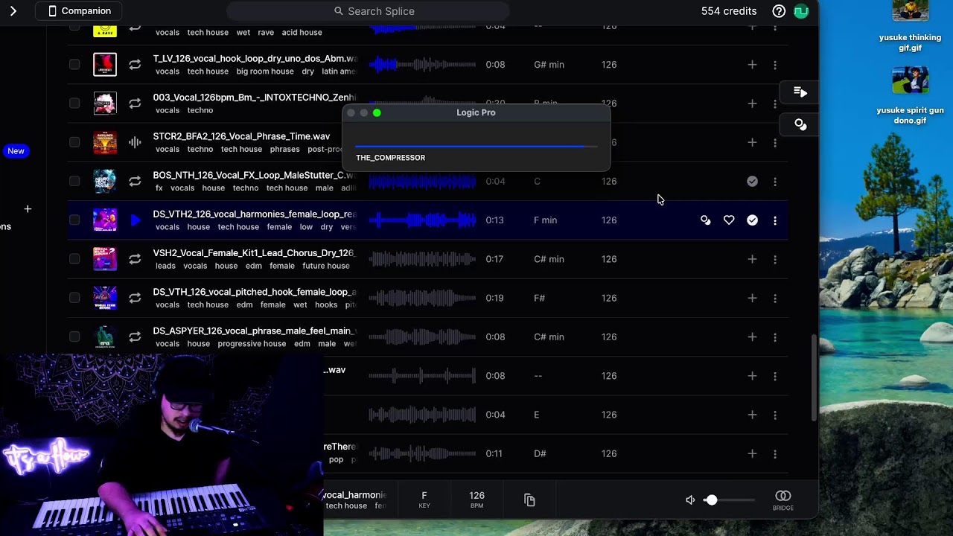Click owned checkmark on DS_VTH2_126 row

pos(752,220)
